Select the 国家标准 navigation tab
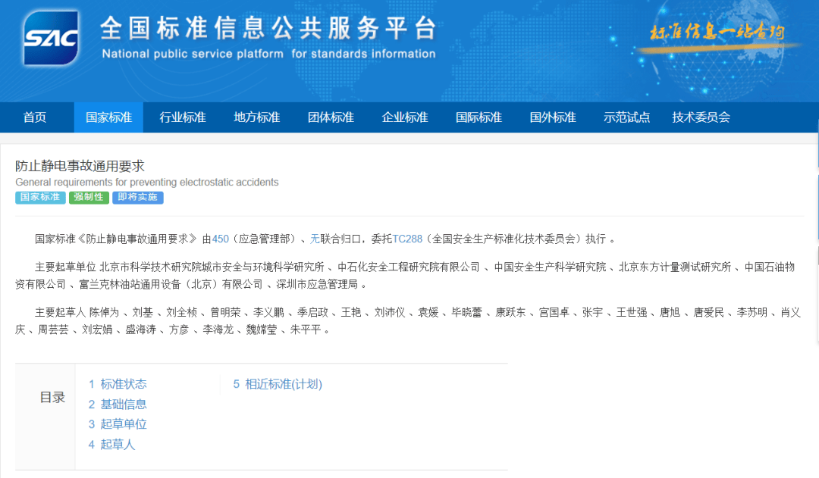819x478 pixels. tap(108, 117)
